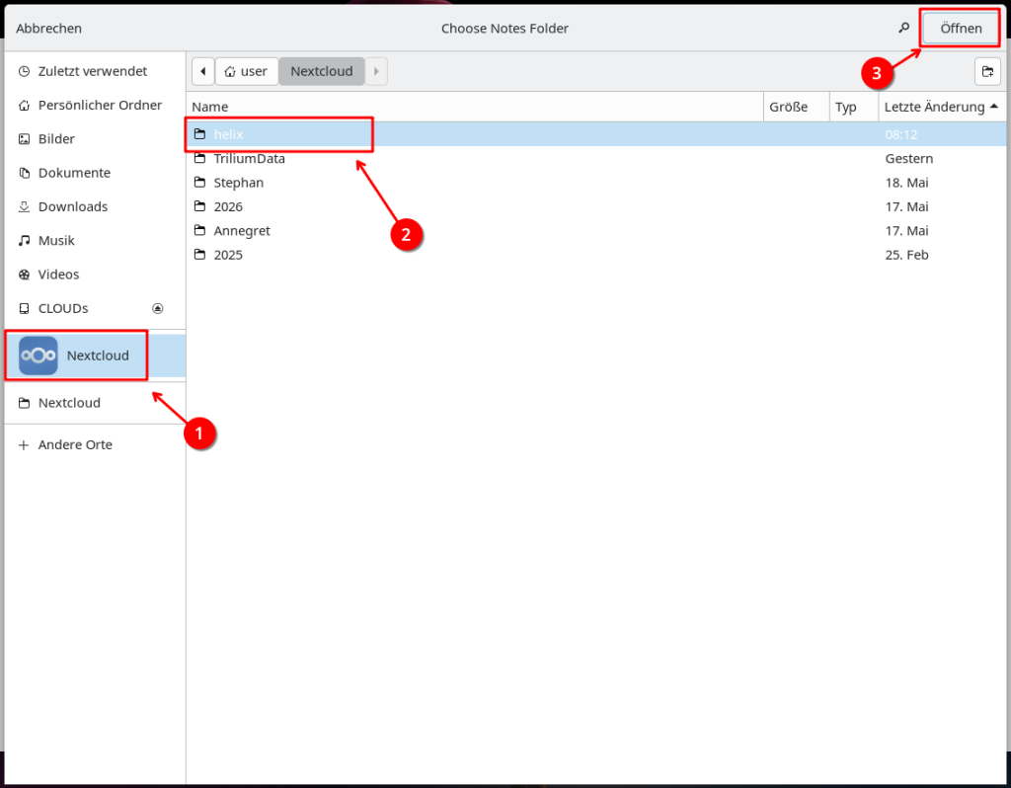This screenshot has width=1011, height=788.
Task: Advance with the path right arrow
Action: [376, 71]
